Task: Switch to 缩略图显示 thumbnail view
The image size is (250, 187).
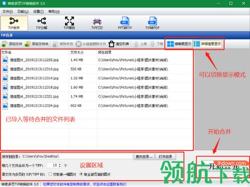Action: tap(179, 44)
